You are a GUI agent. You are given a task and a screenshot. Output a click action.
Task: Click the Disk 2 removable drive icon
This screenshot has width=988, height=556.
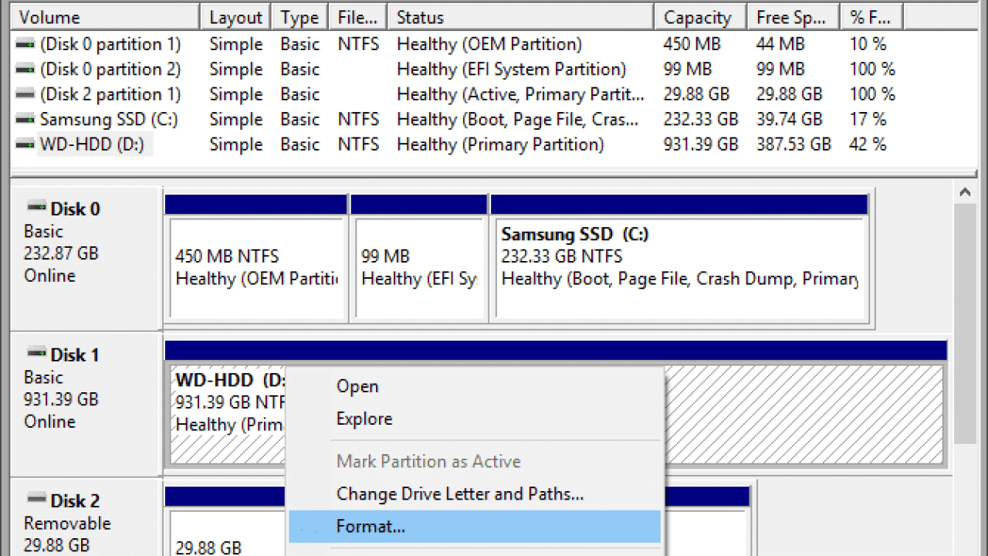[36, 500]
